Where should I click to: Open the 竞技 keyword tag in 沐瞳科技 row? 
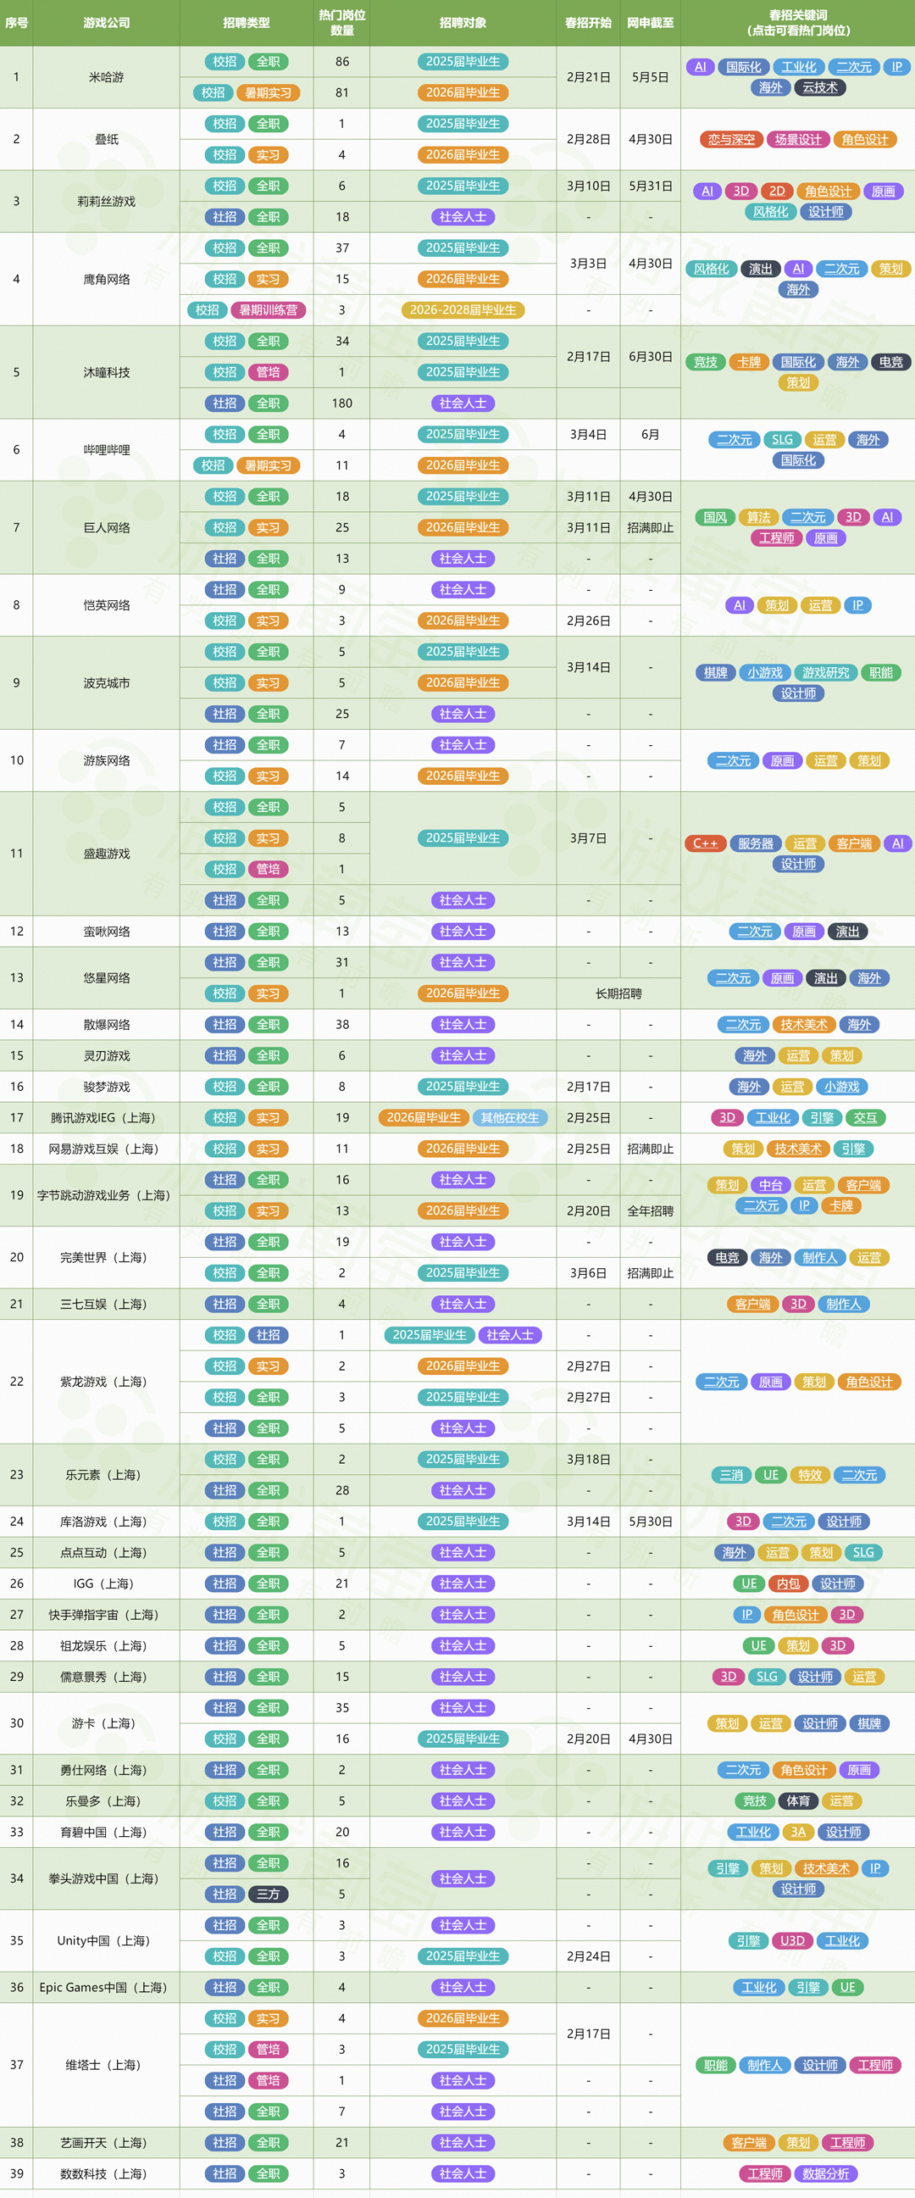click(x=706, y=362)
